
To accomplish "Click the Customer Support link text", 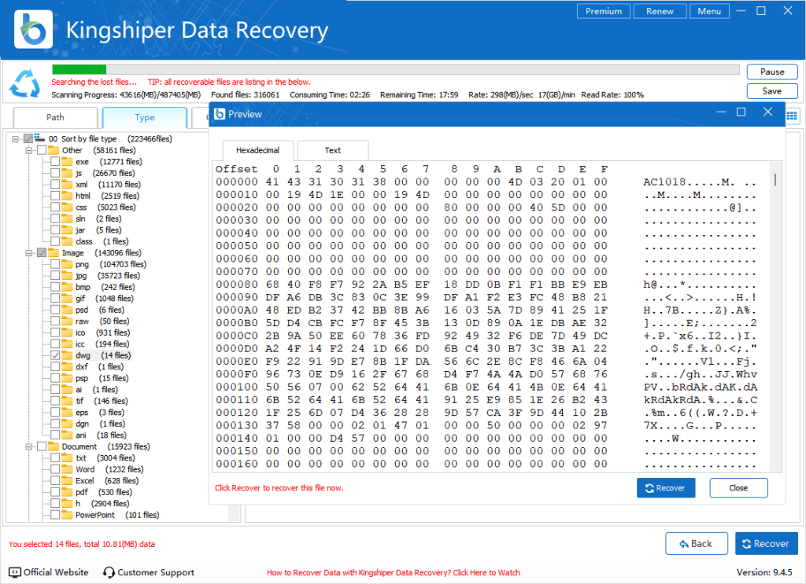I will 156,572.
